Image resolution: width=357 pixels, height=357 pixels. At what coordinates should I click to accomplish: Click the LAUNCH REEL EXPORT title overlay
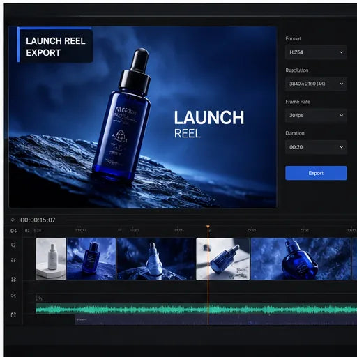coord(55,46)
